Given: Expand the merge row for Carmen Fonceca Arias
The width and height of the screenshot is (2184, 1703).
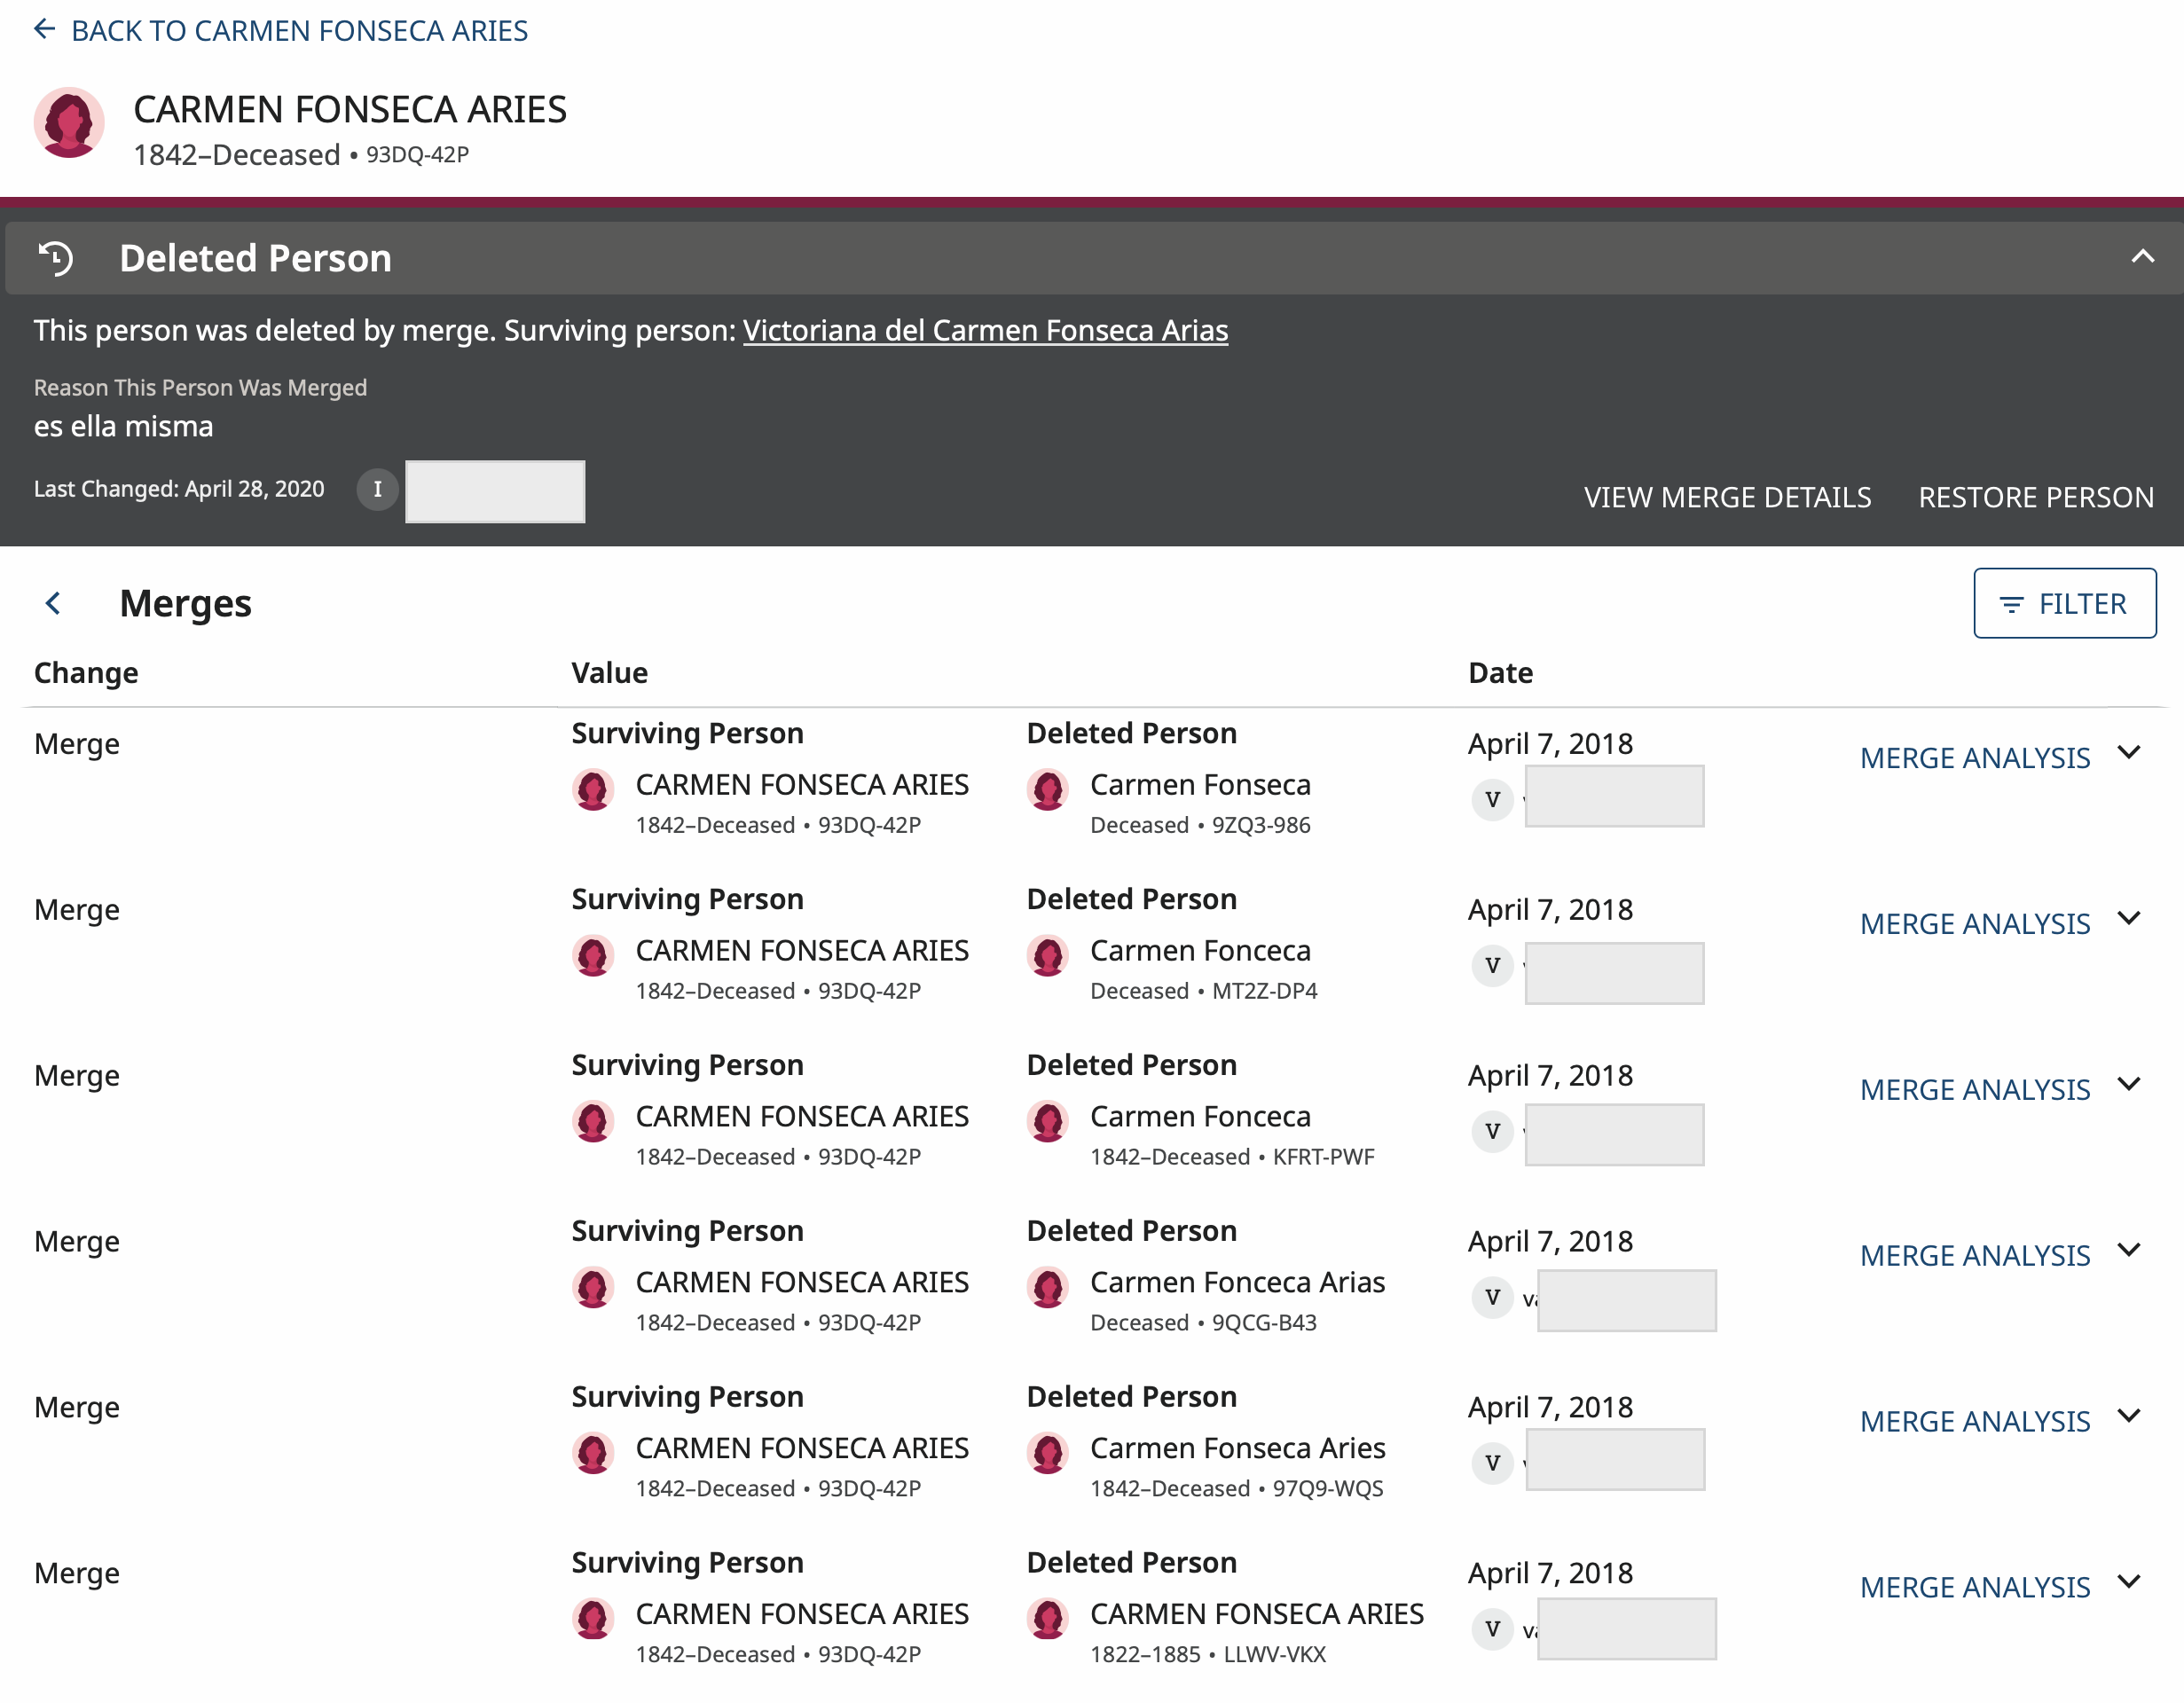Looking at the screenshot, I should (x=2130, y=1251).
